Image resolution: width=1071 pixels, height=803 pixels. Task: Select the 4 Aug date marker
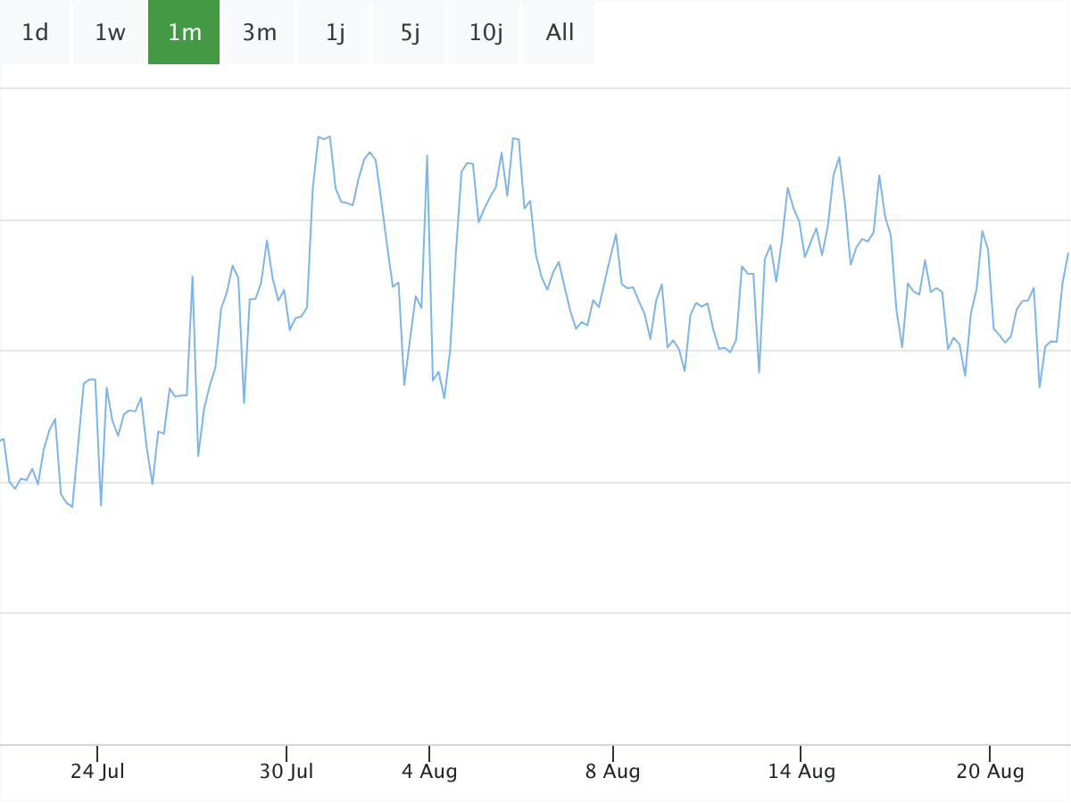coord(429,772)
